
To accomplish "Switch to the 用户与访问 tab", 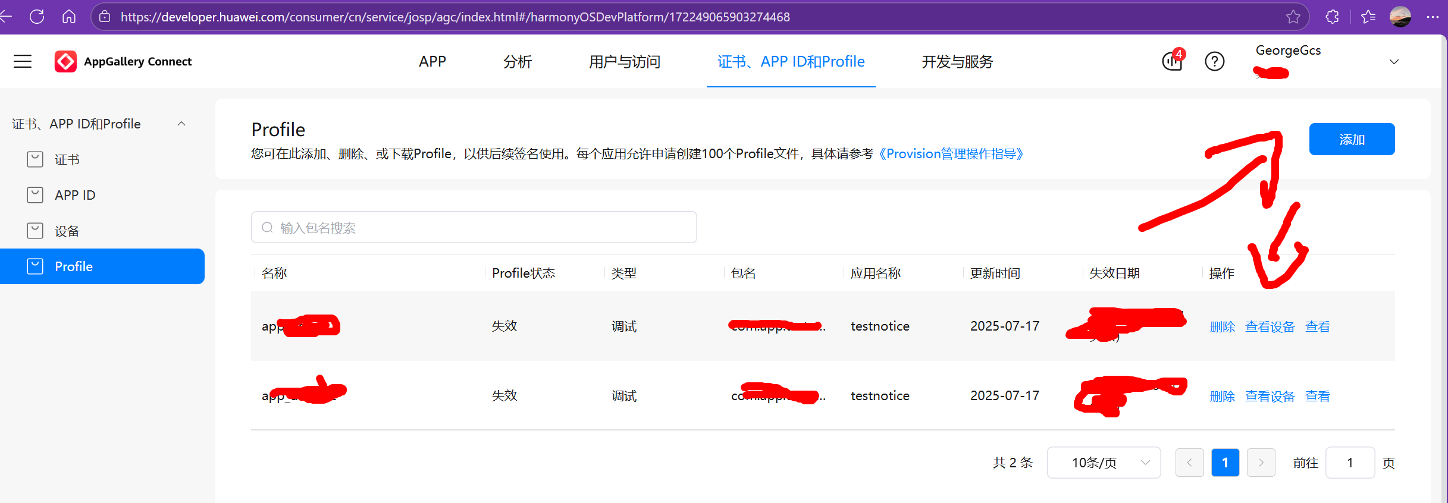I will [x=624, y=62].
